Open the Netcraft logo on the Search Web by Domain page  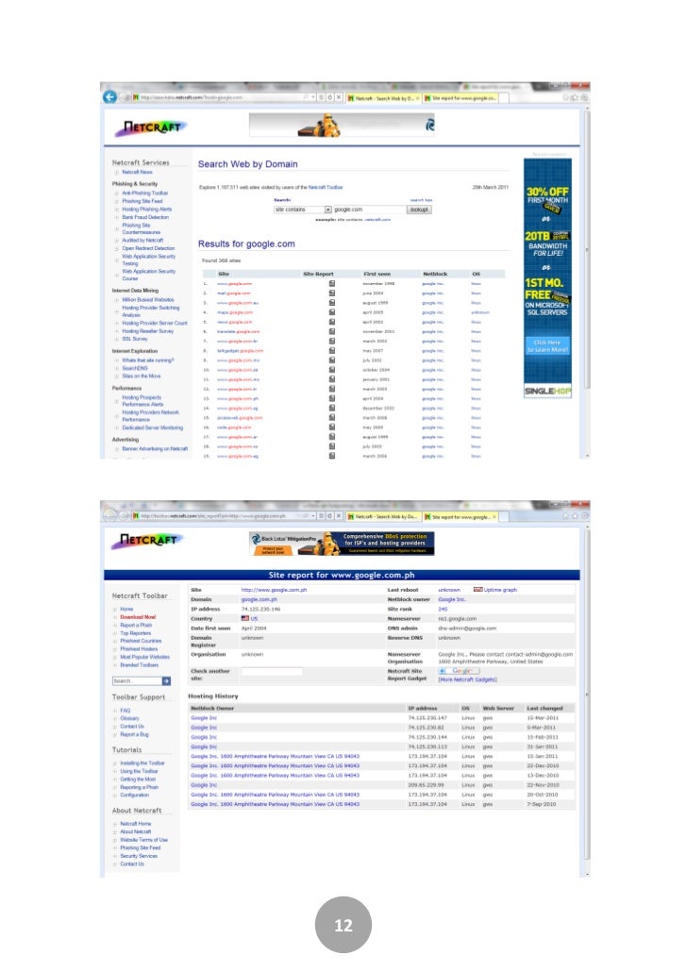pyautogui.click(x=151, y=127)
